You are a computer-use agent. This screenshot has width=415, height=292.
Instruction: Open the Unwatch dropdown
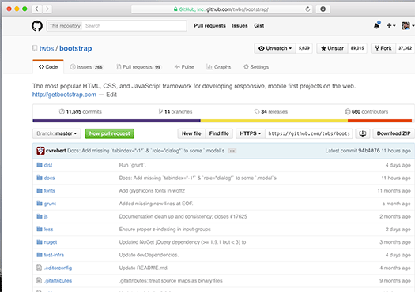click(275, 48)
